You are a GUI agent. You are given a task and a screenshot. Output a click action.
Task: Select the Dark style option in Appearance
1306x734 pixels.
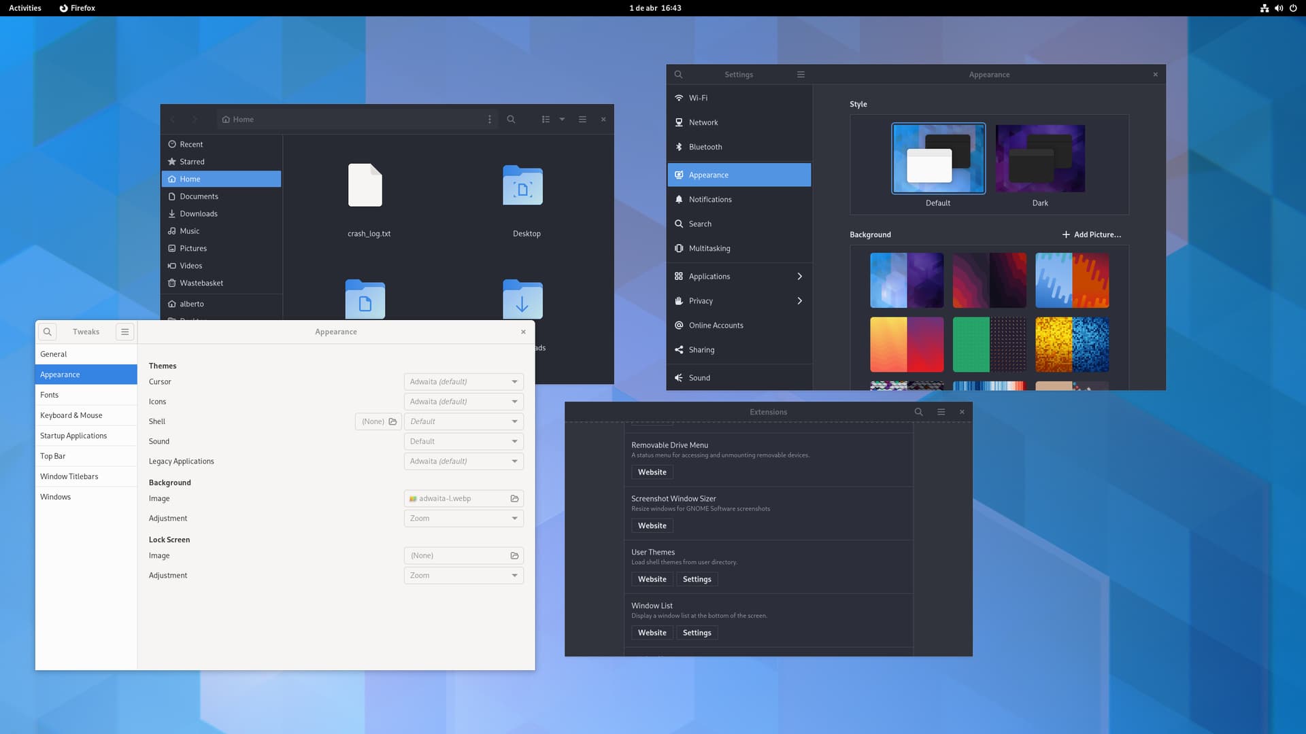pos(1040,158)
